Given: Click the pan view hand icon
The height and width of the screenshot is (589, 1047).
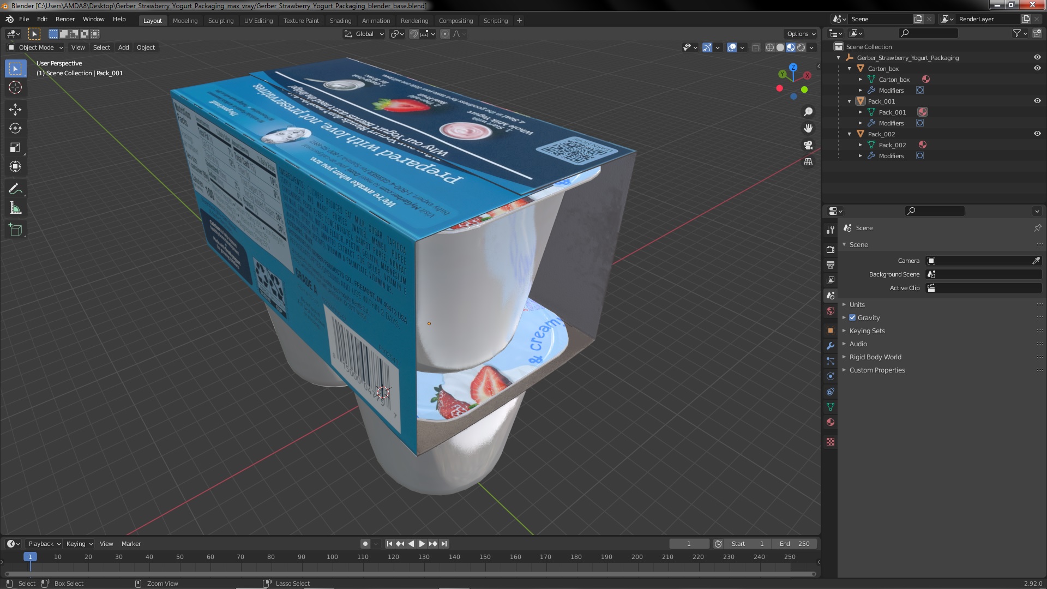Looking at the screenshot, I should tap(808, 128).
